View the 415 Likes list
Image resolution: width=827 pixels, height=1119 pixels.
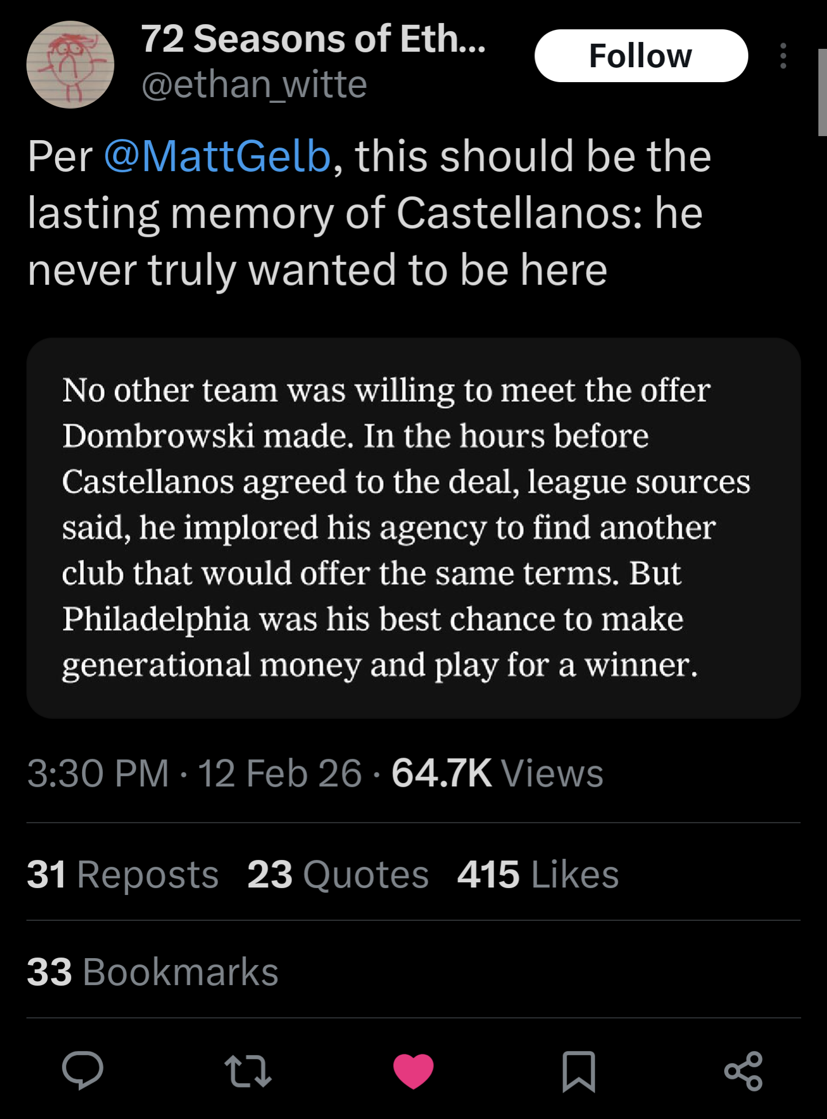pos(538,874)
